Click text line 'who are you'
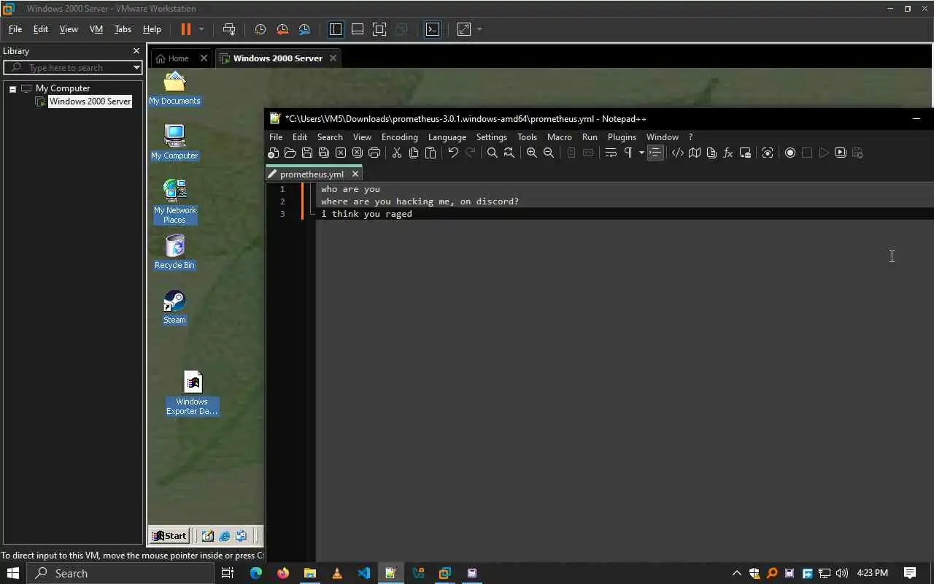The height and width of the screenshot is (584, 934). tap(350, 189)
